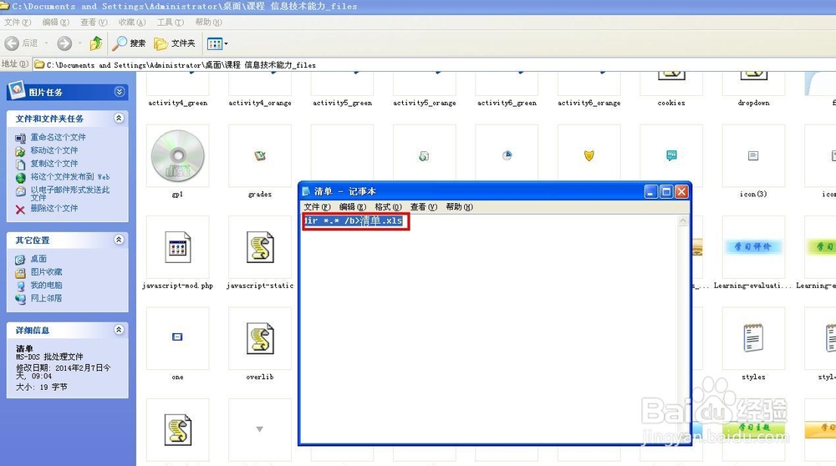Open Explorer's 编辑 (Edit) menu
Image resolution: width=836 pixels, height=466 pixels.
coord(56,23)
